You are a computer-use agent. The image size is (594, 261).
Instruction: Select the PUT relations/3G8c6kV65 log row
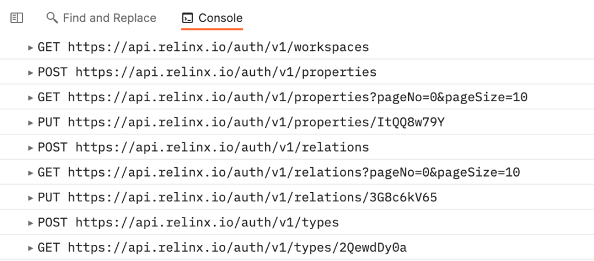[x=297, y=197]
